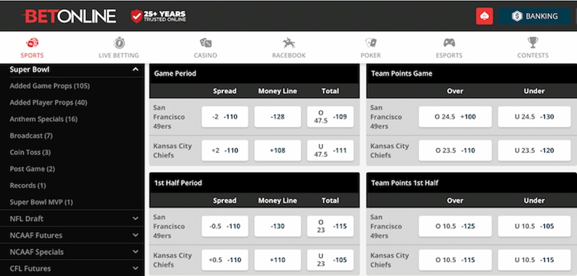Expand the CFL Futures category

click(x=136, y=268)
